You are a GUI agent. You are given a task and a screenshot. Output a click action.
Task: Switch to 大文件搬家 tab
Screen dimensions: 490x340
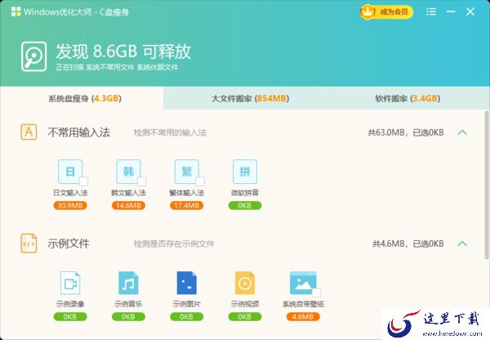click(251, 98)
